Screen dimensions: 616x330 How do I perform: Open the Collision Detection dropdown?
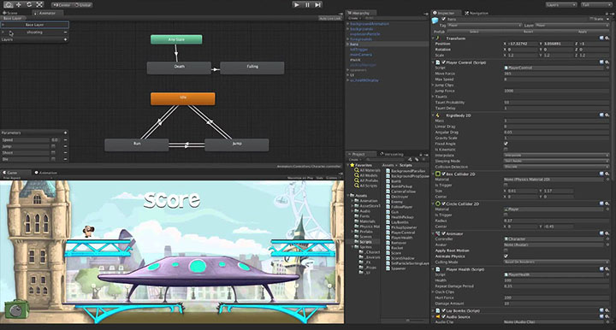(556, 167)
